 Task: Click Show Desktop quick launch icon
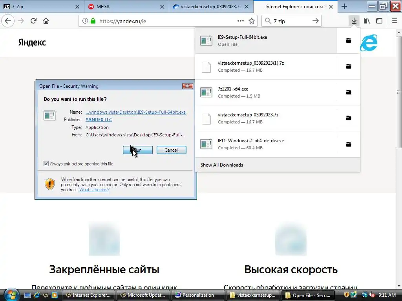coord(27,295)
